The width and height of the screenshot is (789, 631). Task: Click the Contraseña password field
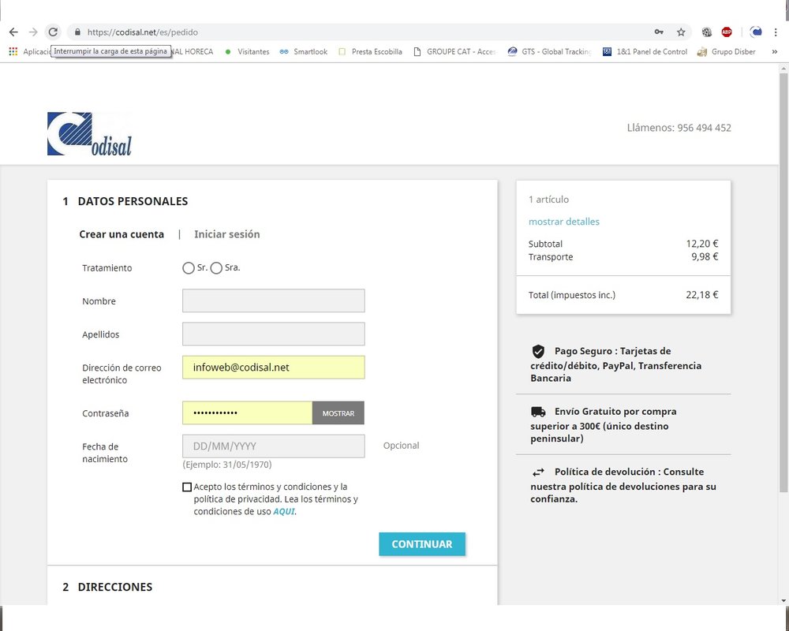[247, 413]
